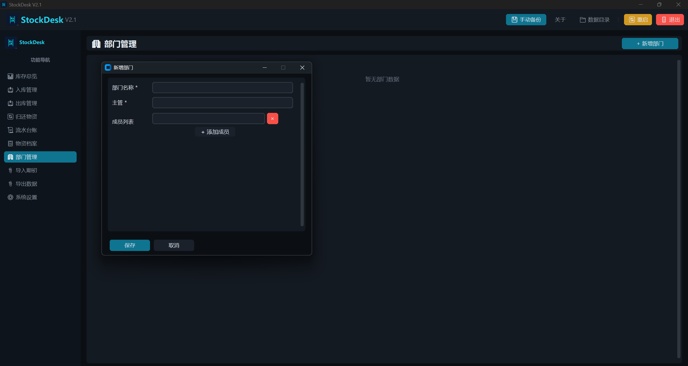Screen dimensions: 688x366
Task: Click the yellow 重启 button
Action: pyautogui.click(x=638, y=20)
